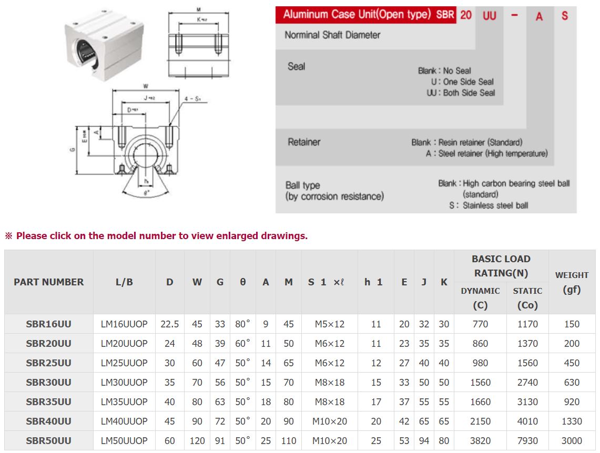Click the front-view dimensional drawing
This screenshot has height=453, width=600.
point(138,141)
